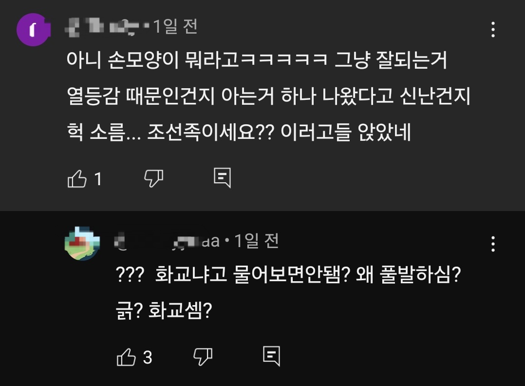Tap comment line 헉 소름... 조선족이세요??
The image size is (525, 386).
(239, 133)
